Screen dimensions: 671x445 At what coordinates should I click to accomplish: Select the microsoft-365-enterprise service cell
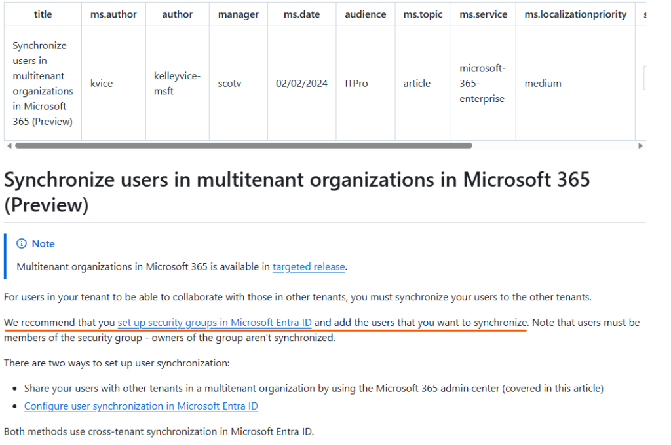coord(482,84)
